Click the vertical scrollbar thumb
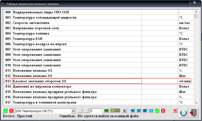 [x=196, y=16]
